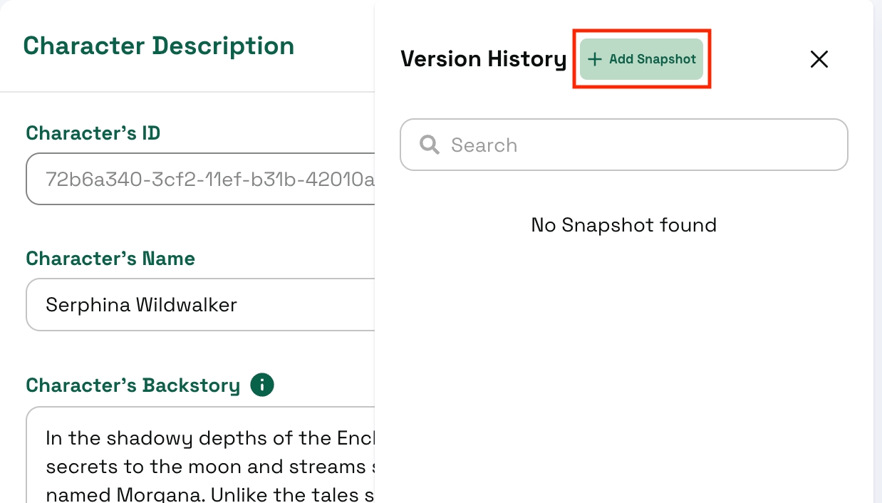Image resolution: width=882 pixels, height=503 pixels.
Task: Close the Version History panel
Action: pos(819,59)
